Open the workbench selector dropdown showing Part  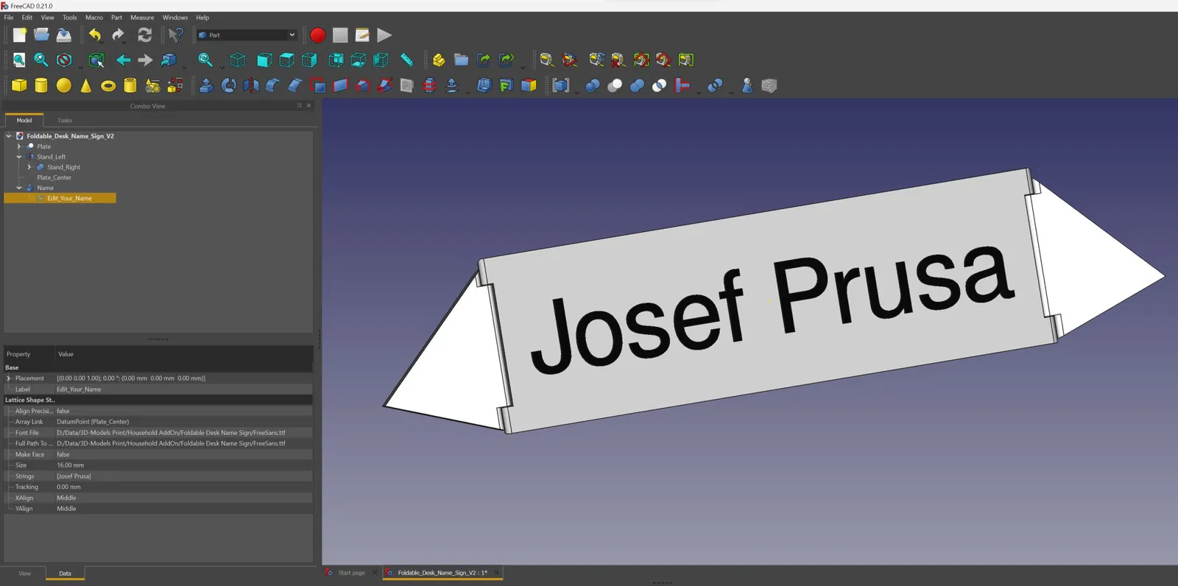(x=247, y=35)
